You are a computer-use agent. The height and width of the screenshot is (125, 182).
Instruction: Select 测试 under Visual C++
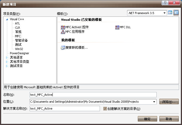click(x=18, y=45)
